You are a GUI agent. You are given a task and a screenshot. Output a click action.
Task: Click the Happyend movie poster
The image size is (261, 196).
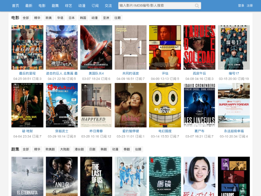pos(96,105)
